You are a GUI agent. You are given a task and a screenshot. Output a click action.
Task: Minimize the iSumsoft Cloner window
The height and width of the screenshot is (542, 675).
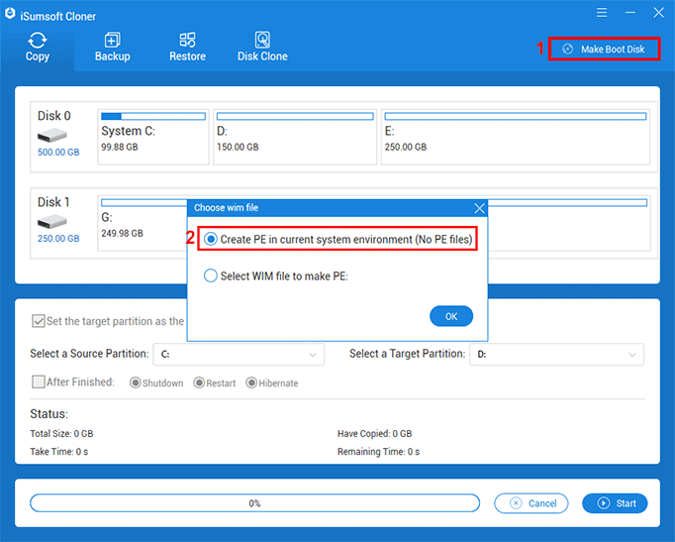630,13
